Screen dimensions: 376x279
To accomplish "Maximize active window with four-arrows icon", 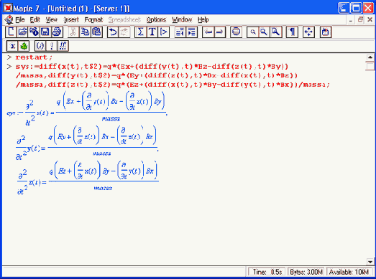I will pyautogui.click(x=308, y=32).
